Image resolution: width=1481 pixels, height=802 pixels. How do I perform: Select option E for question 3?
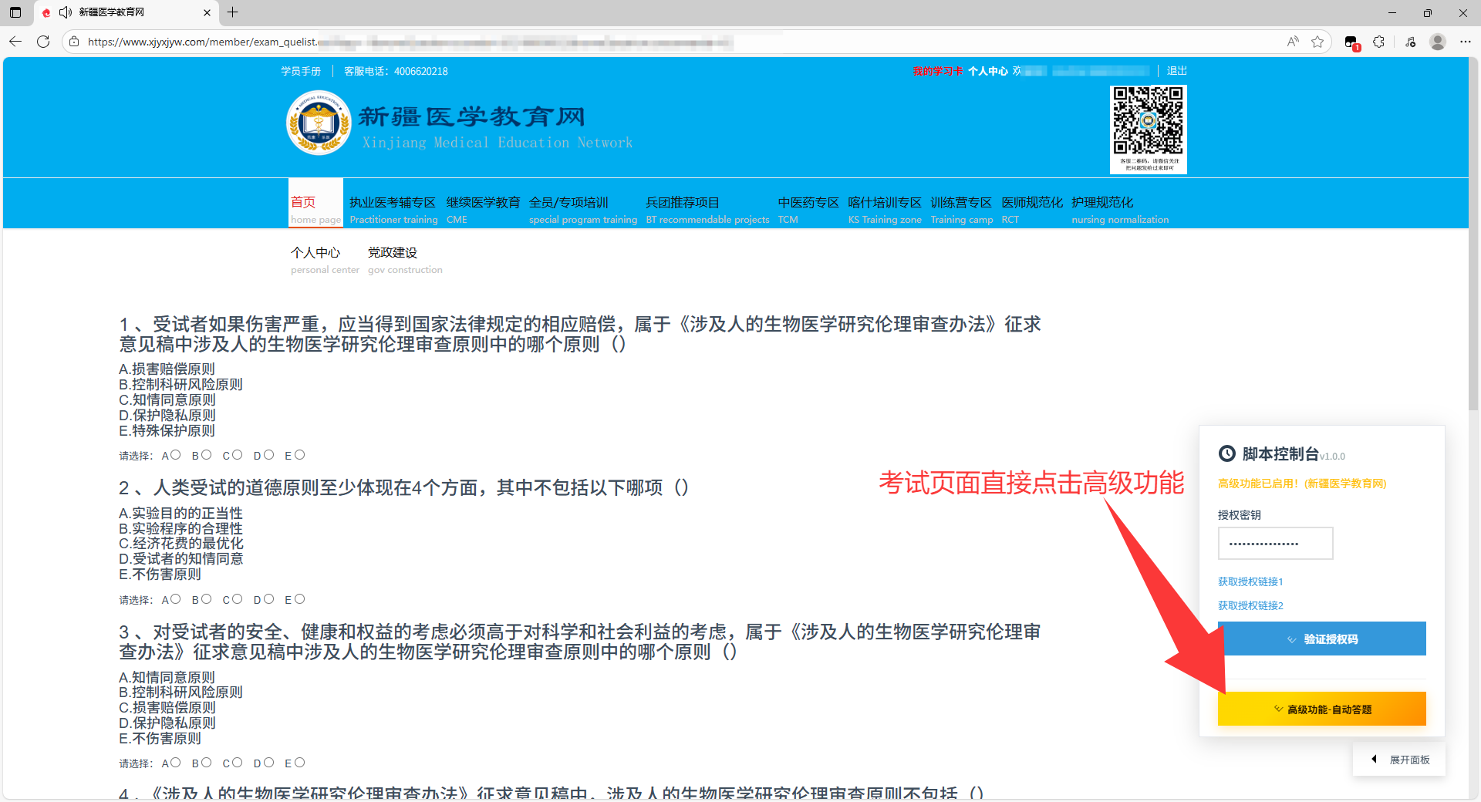pos(299,763)
